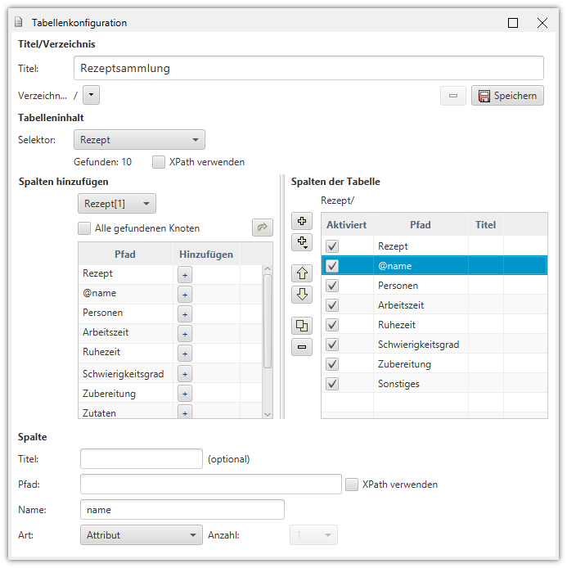The width and height of the screenshot is (567, 568).
Task: Open the plus-with-arrow add column menu
Action: click(x=302, y=242)
